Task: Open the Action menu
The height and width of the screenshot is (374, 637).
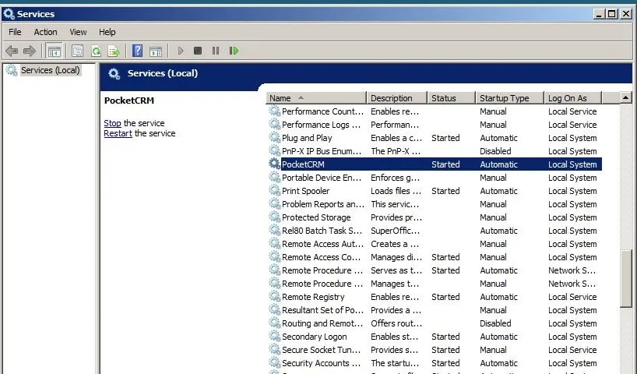Action: pyautogui.click(x=45, y=32)
